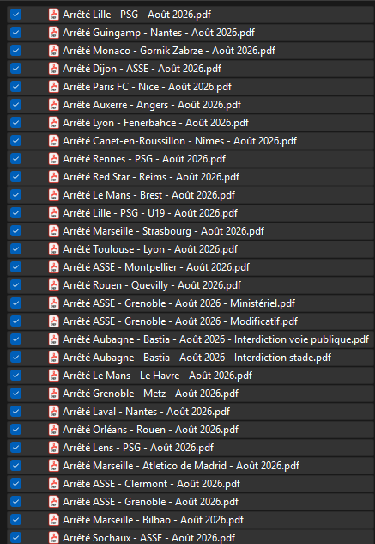The width and height of the screenshot is (375, 544).
Task: Select file name Arrêté Lille - PSG - Août 2026.pdf
Action: (x=137, y=15)
